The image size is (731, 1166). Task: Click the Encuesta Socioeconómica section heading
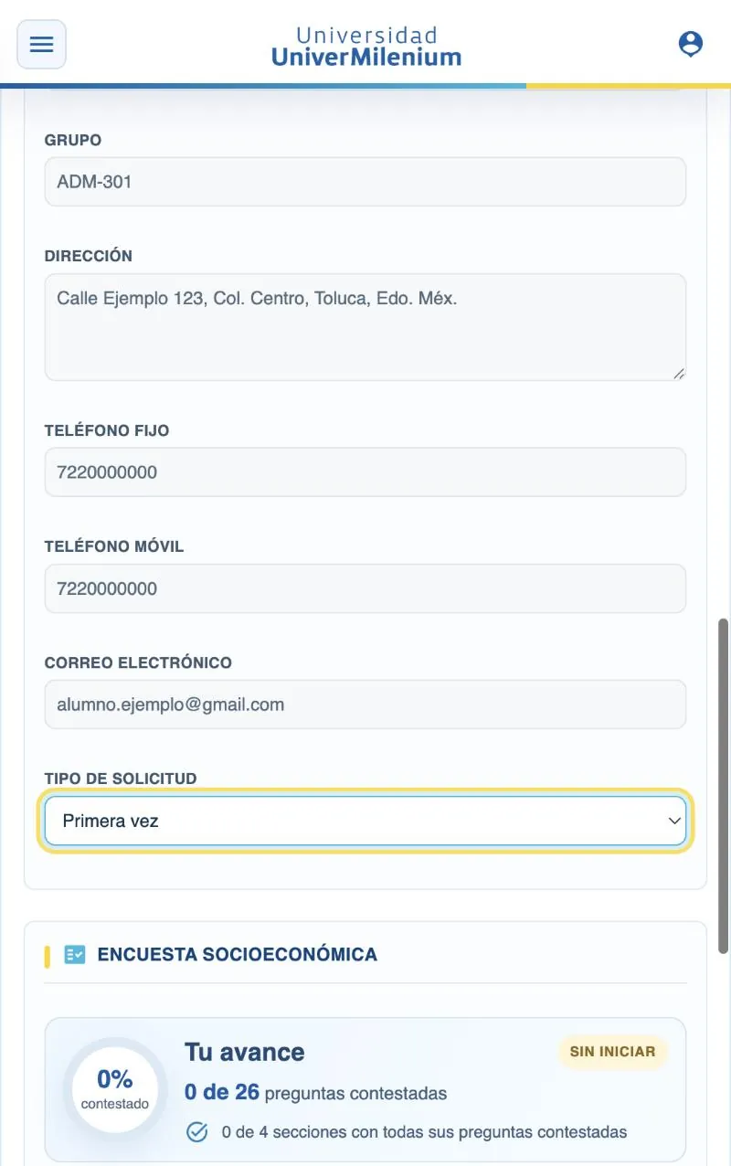click(238, 954)
